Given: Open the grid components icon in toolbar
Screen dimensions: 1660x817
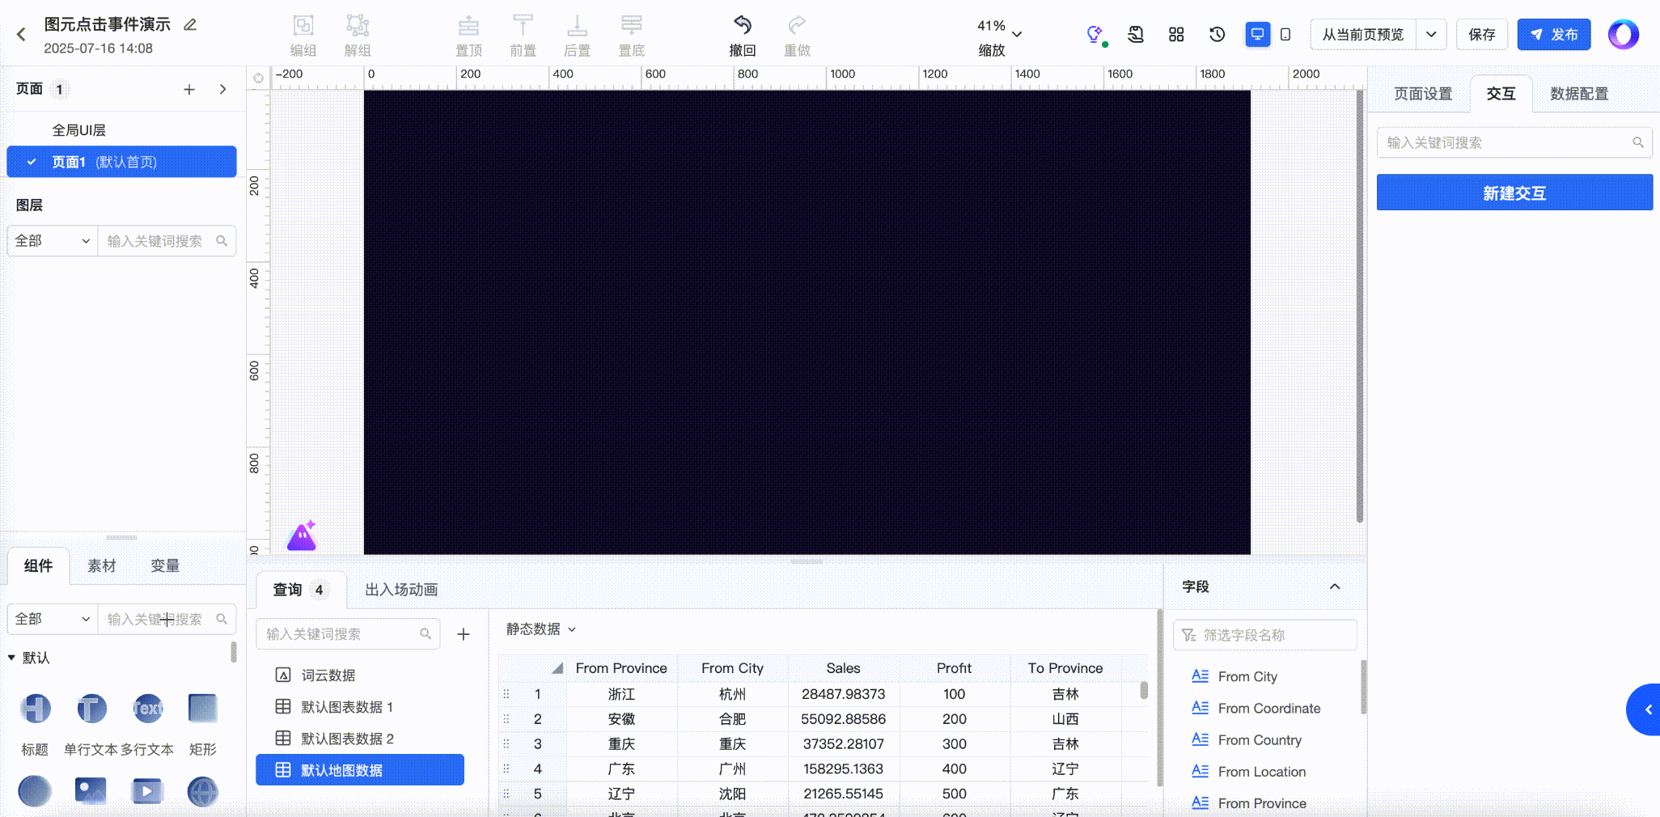Looking at the screenshot, I should point(1176,34).
